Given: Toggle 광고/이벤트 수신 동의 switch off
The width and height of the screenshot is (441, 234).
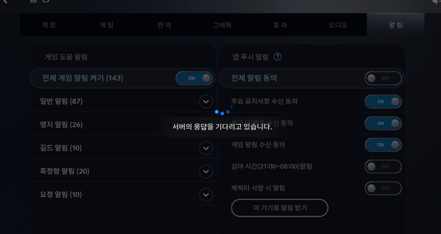Looking at the screenshot, I should [383, 123].
